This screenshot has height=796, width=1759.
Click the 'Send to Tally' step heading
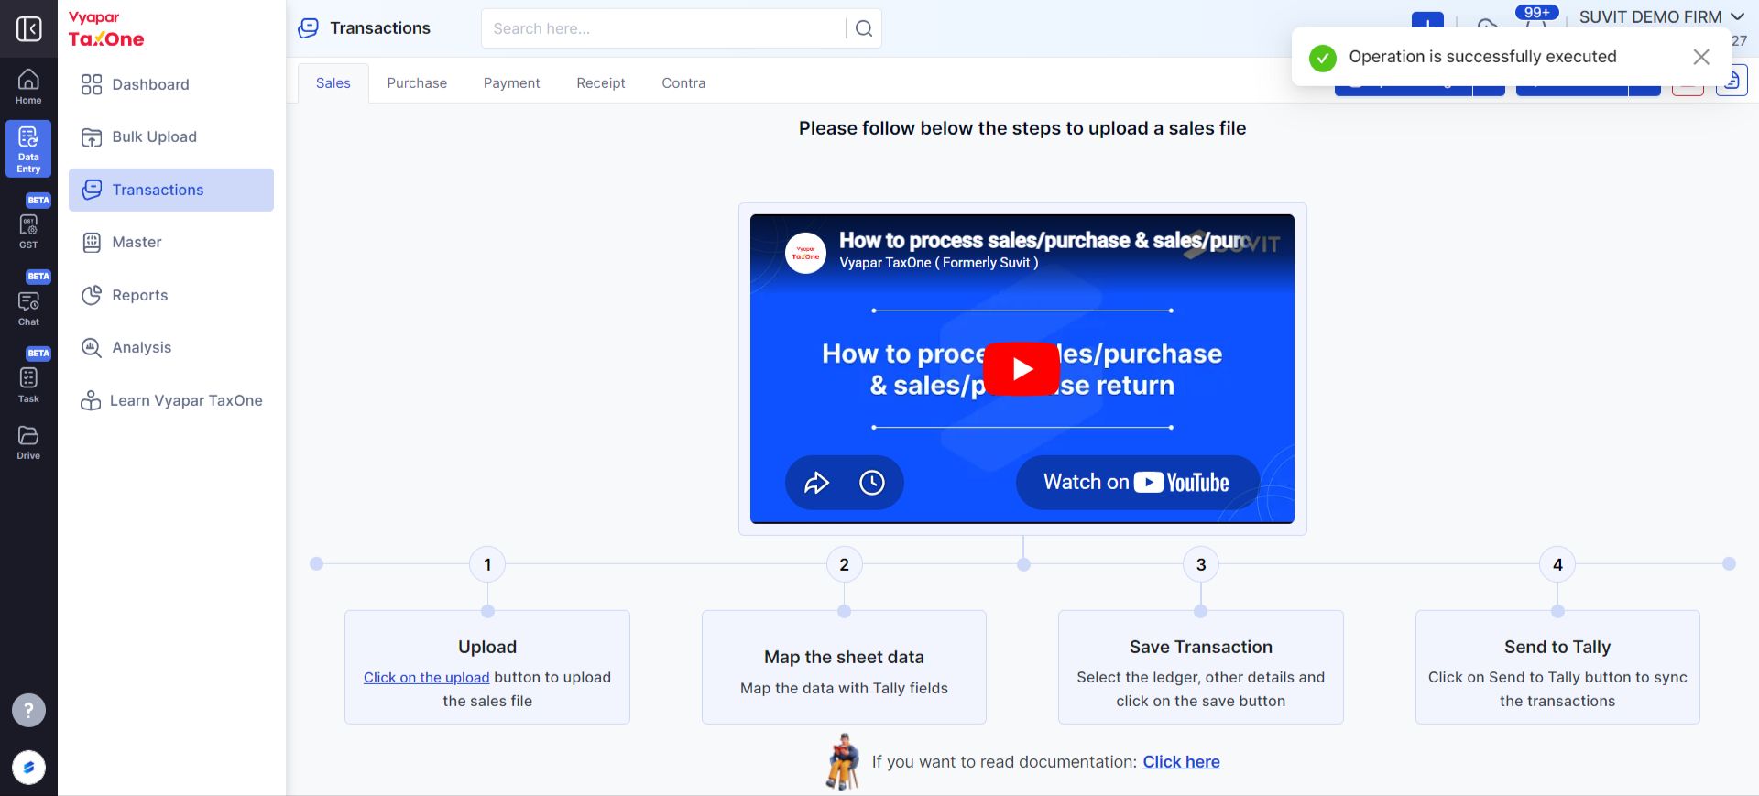pos(1557,648)
